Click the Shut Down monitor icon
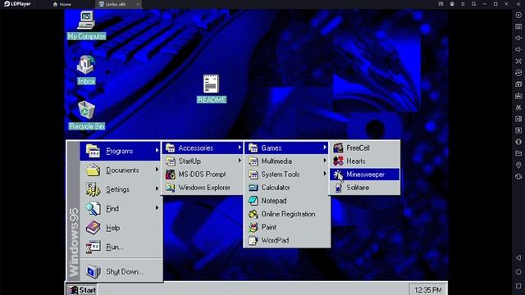Screen dimensions: 525x295 point(93,271)
